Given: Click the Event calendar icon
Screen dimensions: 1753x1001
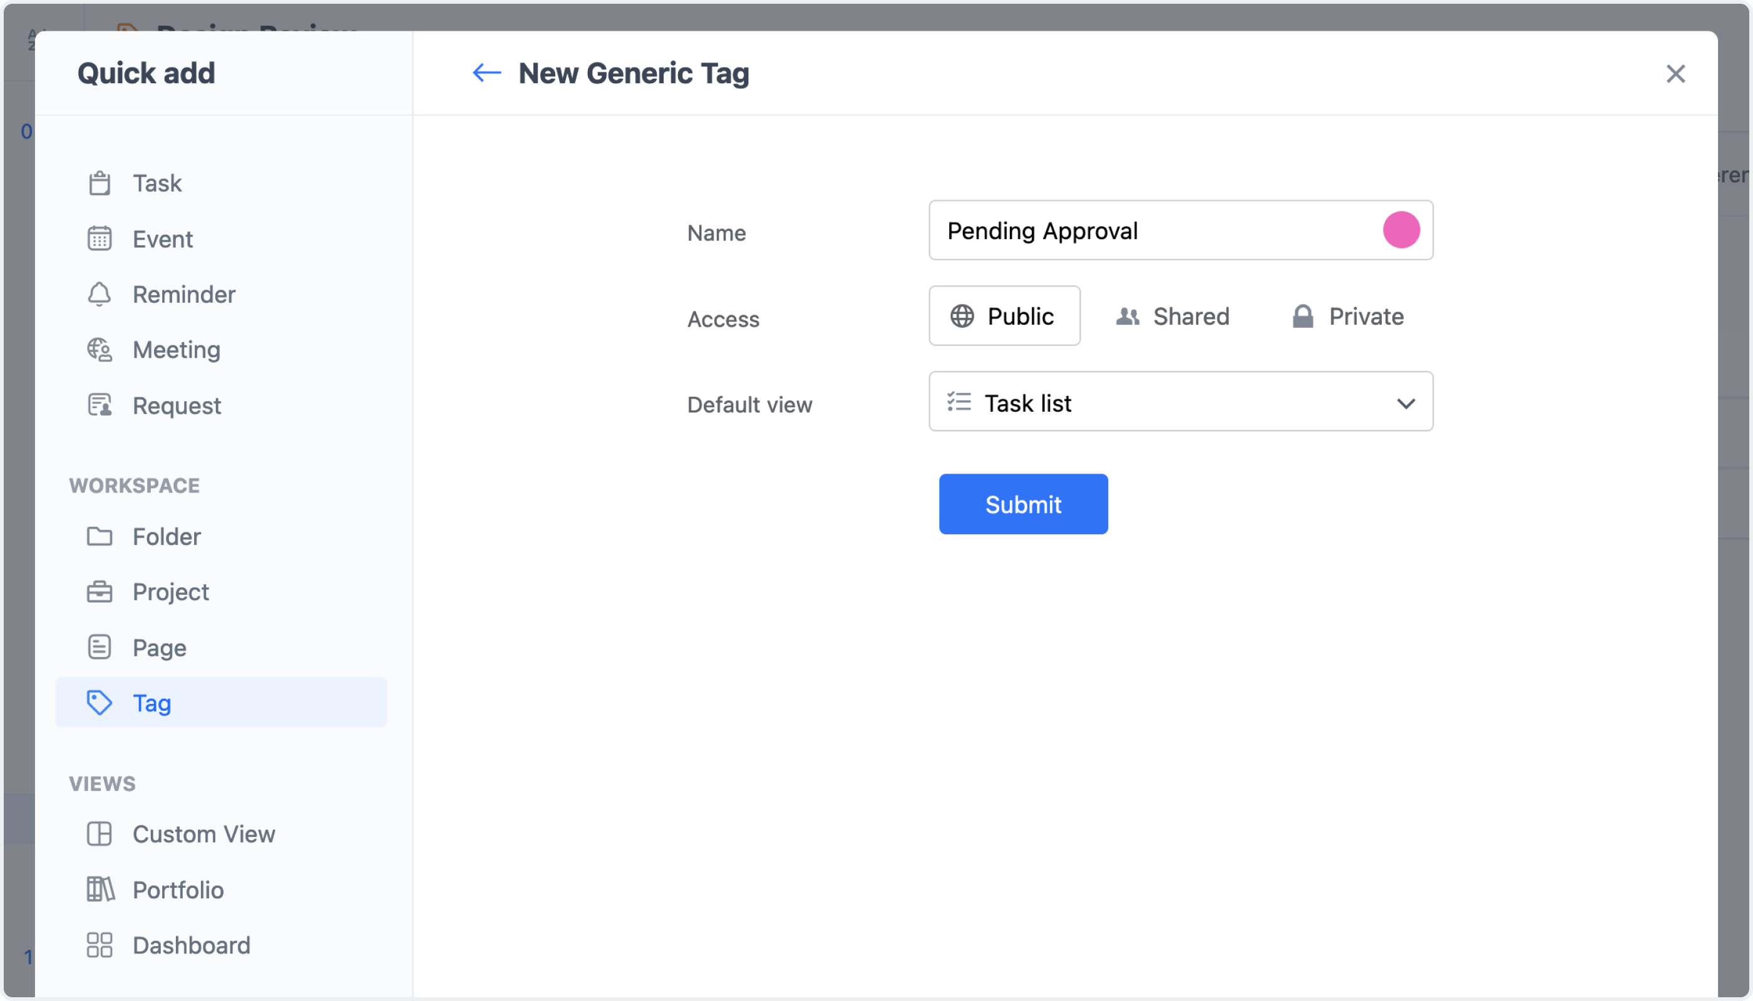Looking at the screenshot, I should coord(100,238).
